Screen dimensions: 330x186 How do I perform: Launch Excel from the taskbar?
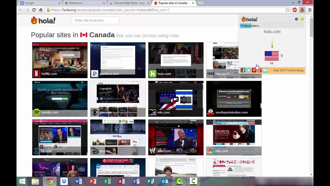(x=107, y=182)
